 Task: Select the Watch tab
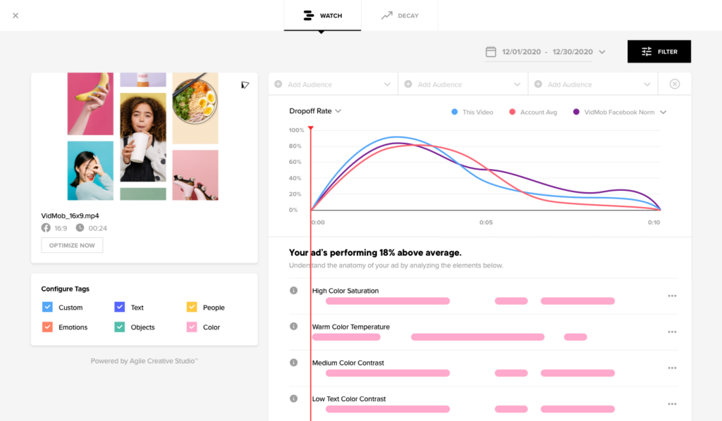[x=322, y=15]
